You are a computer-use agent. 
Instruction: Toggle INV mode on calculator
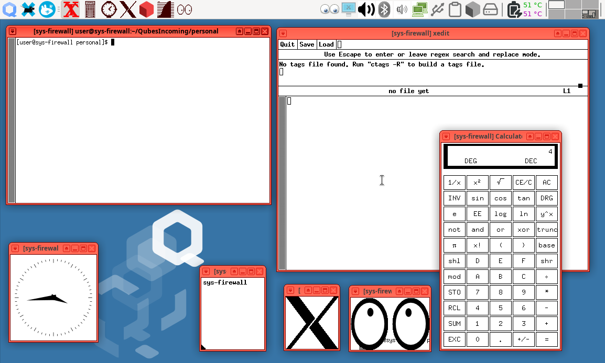tap(454, 198)
